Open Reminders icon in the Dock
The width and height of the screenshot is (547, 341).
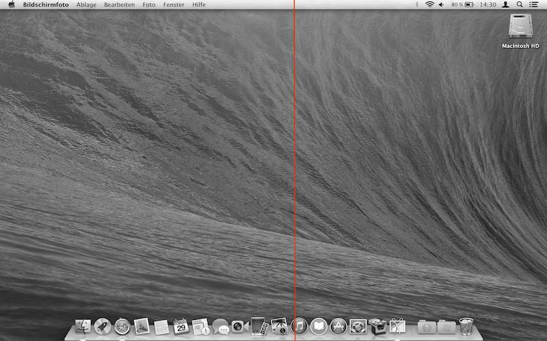pyautogui.click(x=201, y=327)
